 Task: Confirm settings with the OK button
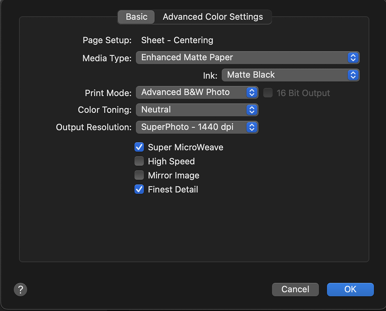click(x=350, y=289)
